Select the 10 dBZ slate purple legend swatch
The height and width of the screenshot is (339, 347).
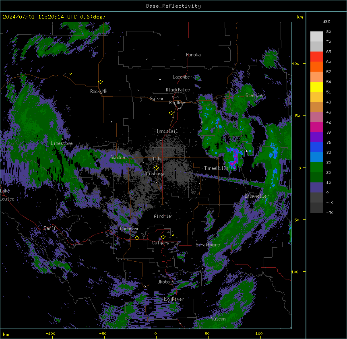(x=316, y=188)
